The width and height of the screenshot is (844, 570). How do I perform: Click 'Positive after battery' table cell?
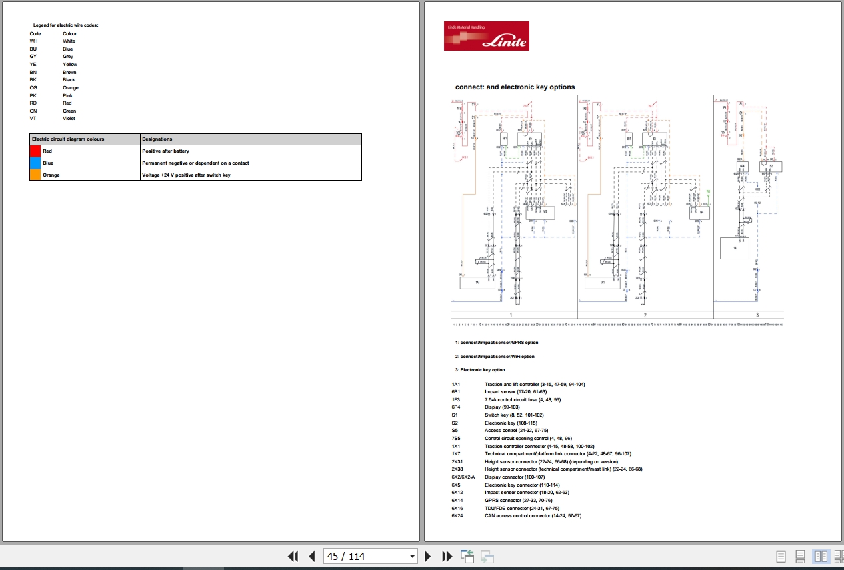[x=251, y=151]
